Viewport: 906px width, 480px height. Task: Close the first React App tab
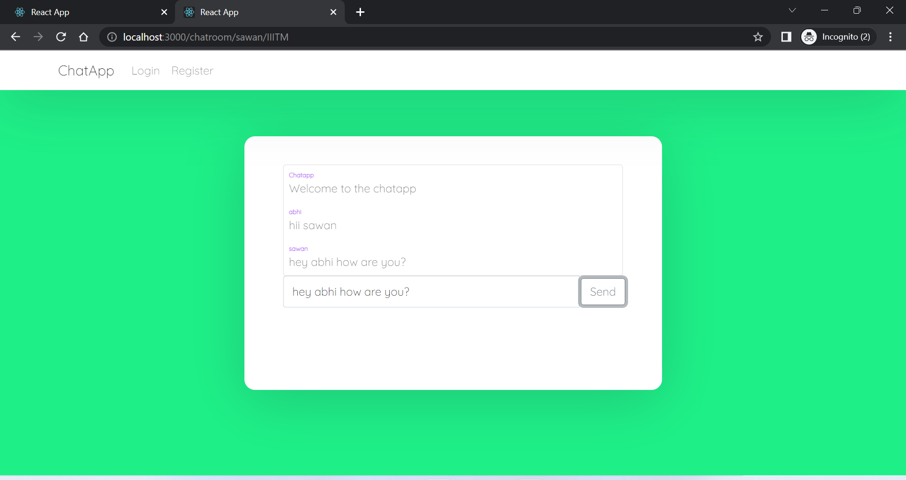pyautogui.click(x=164, y=12)
